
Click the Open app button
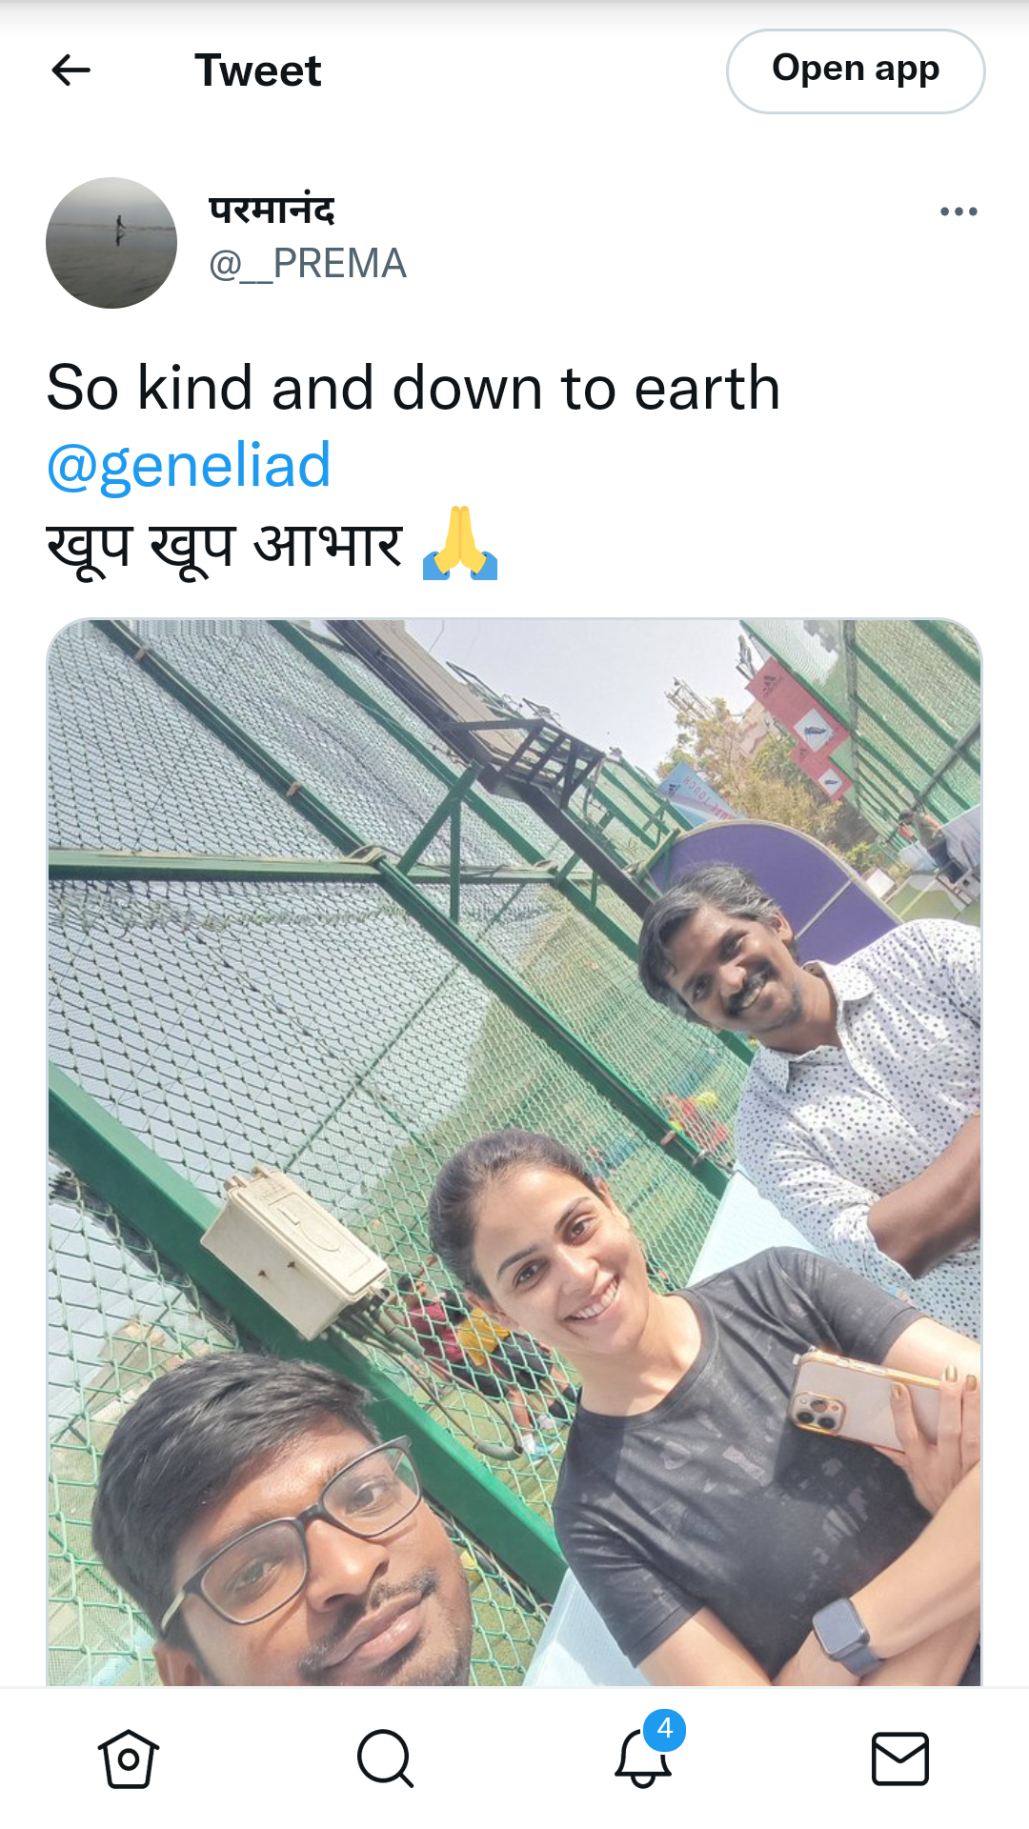point(856,71)
